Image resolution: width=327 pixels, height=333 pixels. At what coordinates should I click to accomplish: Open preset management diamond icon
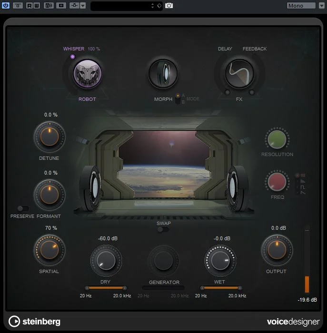159,6
